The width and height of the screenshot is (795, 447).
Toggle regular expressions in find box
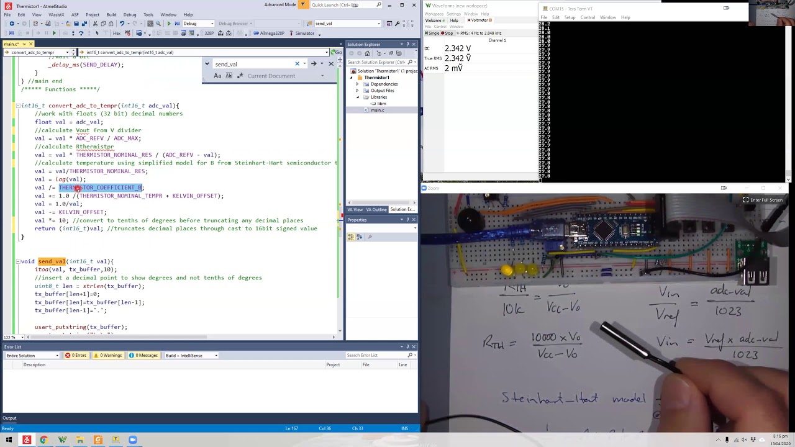tap(240, 76)
